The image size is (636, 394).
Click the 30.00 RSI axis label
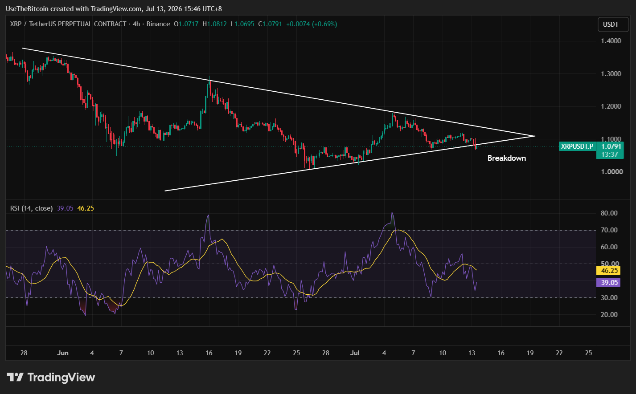pyautogui.click(x=609, y=298)
